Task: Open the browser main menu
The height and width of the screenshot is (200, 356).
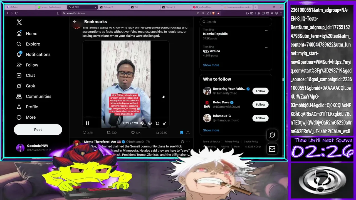Action: click(281, 13)
